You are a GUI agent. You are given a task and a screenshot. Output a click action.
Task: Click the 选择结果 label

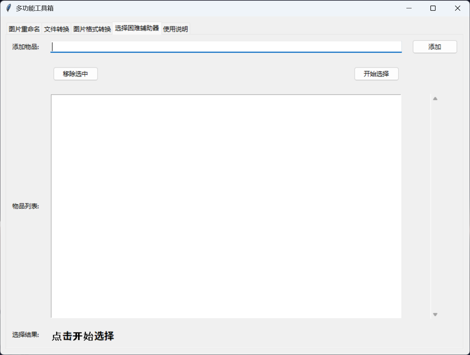[x=25, y=335]
